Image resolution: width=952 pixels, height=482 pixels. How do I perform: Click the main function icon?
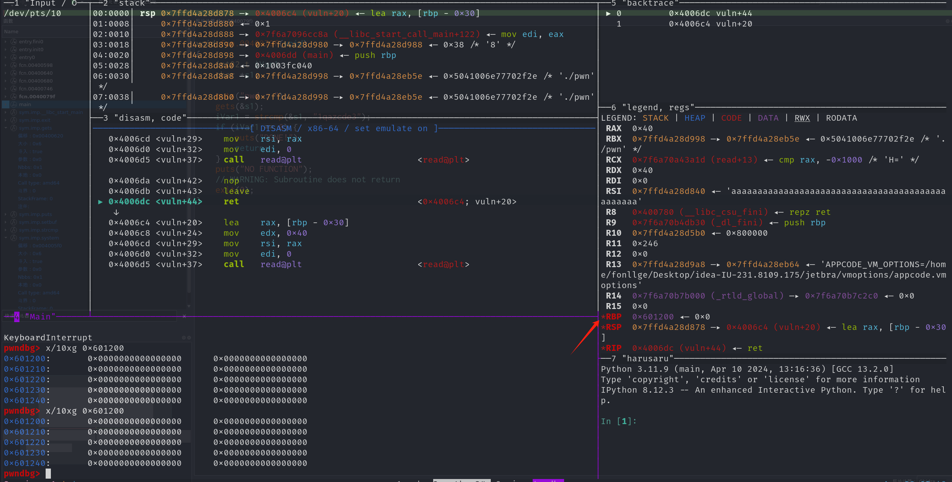click(14, 104)
